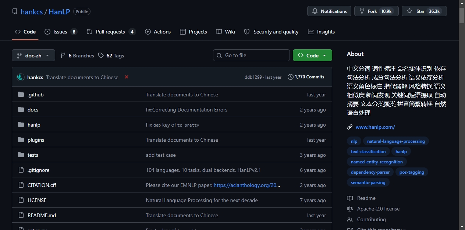Open the HanLP repository name link
This screenshot has width=465, height=230.
[x=59, y=12]
